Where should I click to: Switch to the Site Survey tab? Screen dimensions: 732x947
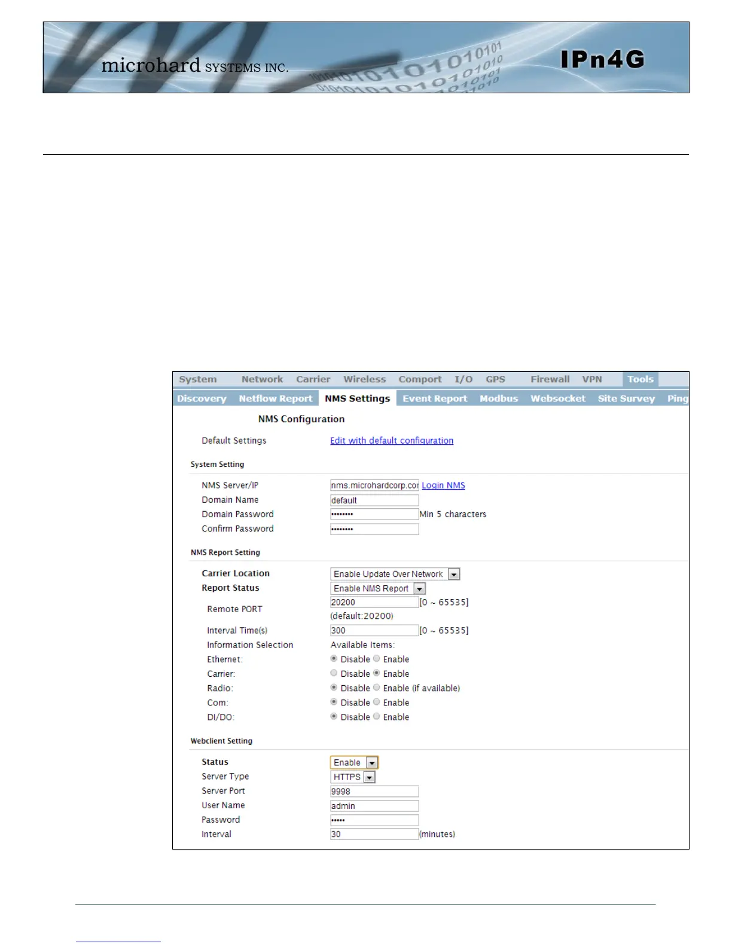pos(626,398)
